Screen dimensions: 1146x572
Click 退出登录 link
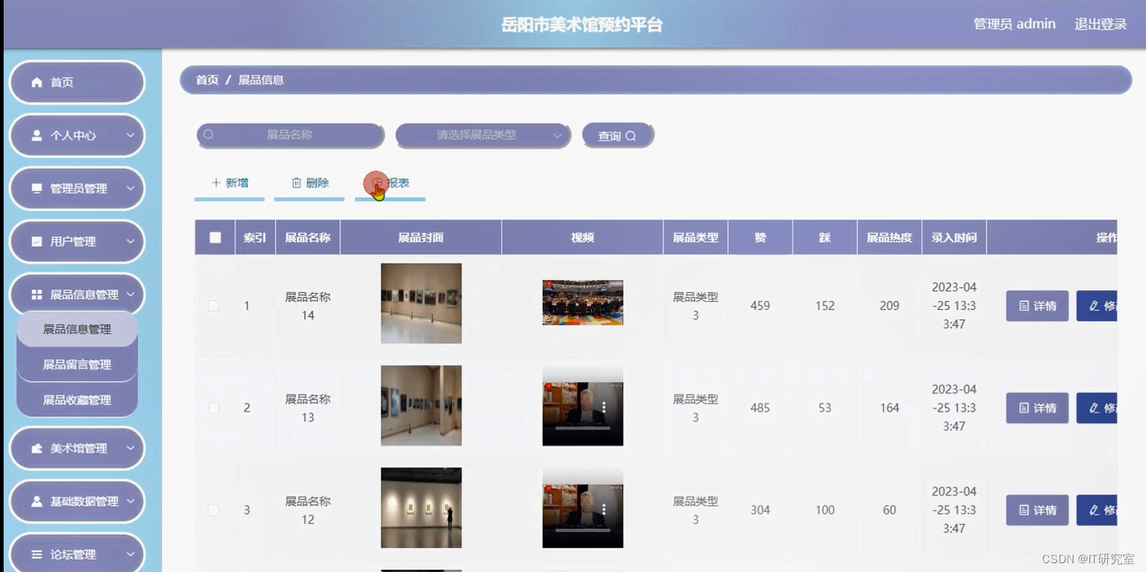click(x=1100, y=24)
